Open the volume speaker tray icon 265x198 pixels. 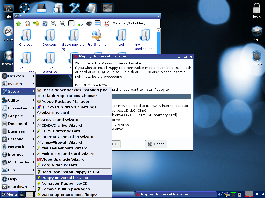click(220, 195)
